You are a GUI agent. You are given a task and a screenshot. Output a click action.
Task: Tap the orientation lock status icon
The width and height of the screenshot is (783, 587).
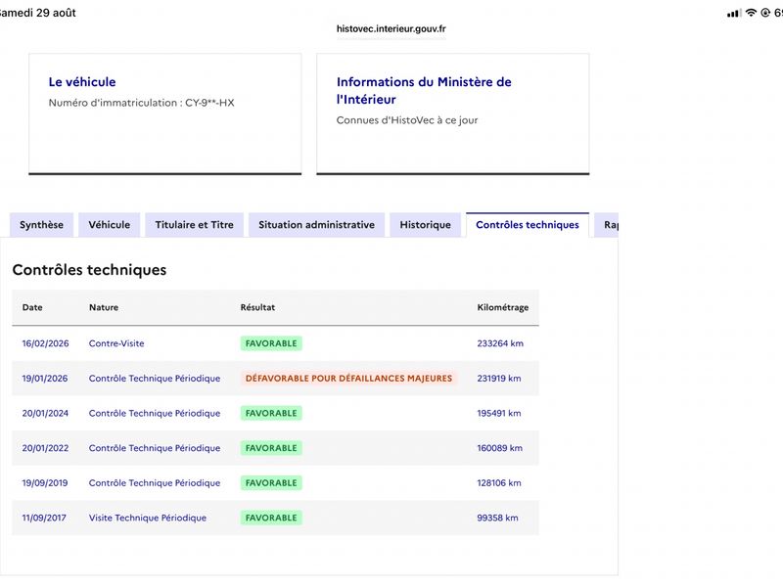765,13
